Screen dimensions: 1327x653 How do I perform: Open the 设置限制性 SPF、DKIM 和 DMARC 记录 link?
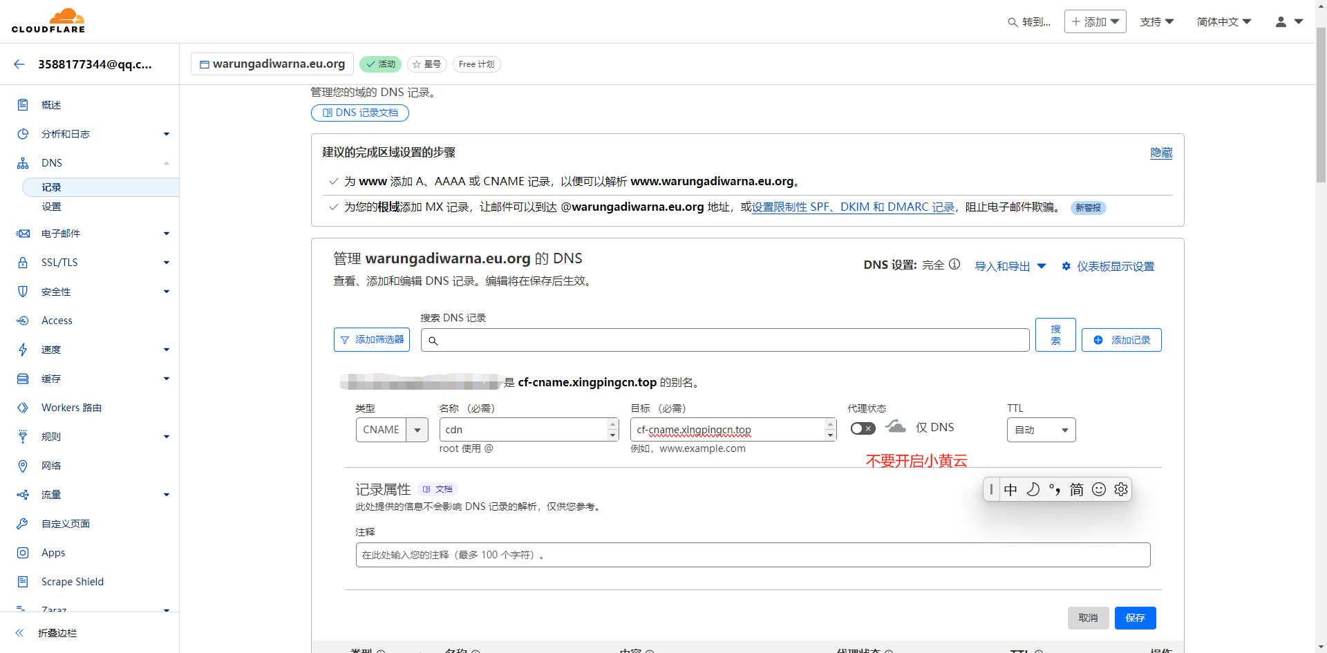coord(853,207)
